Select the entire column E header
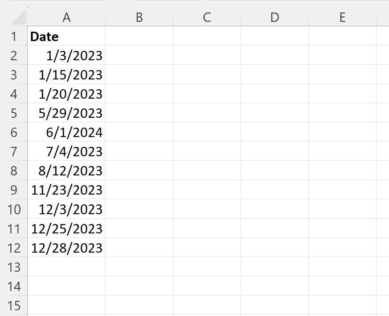Image resolution: width=389 pixels, height=316 pixels. click(342, 17)
